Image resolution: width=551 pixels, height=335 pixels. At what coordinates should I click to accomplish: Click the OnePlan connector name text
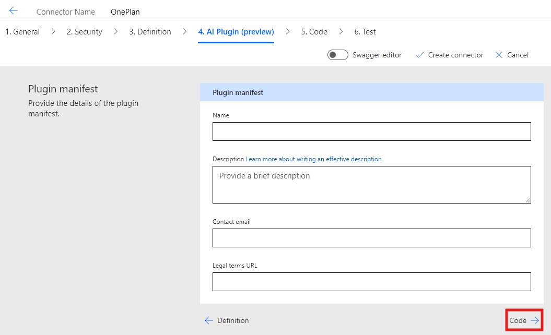125,11
